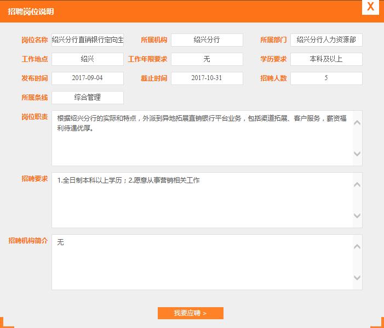Select the 所属机构 field with 绍兴分行
The image size is (384, 328).
click(207, 40)
